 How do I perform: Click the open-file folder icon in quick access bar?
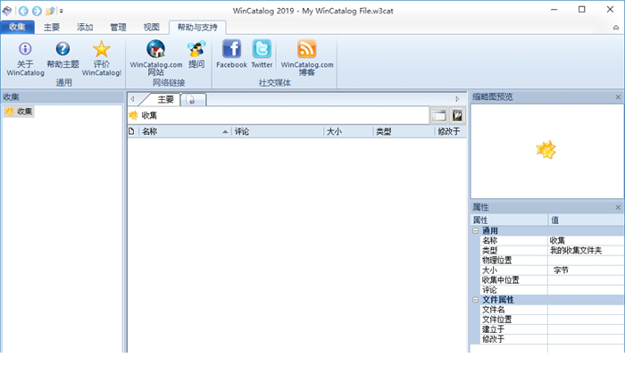(50, 11)
